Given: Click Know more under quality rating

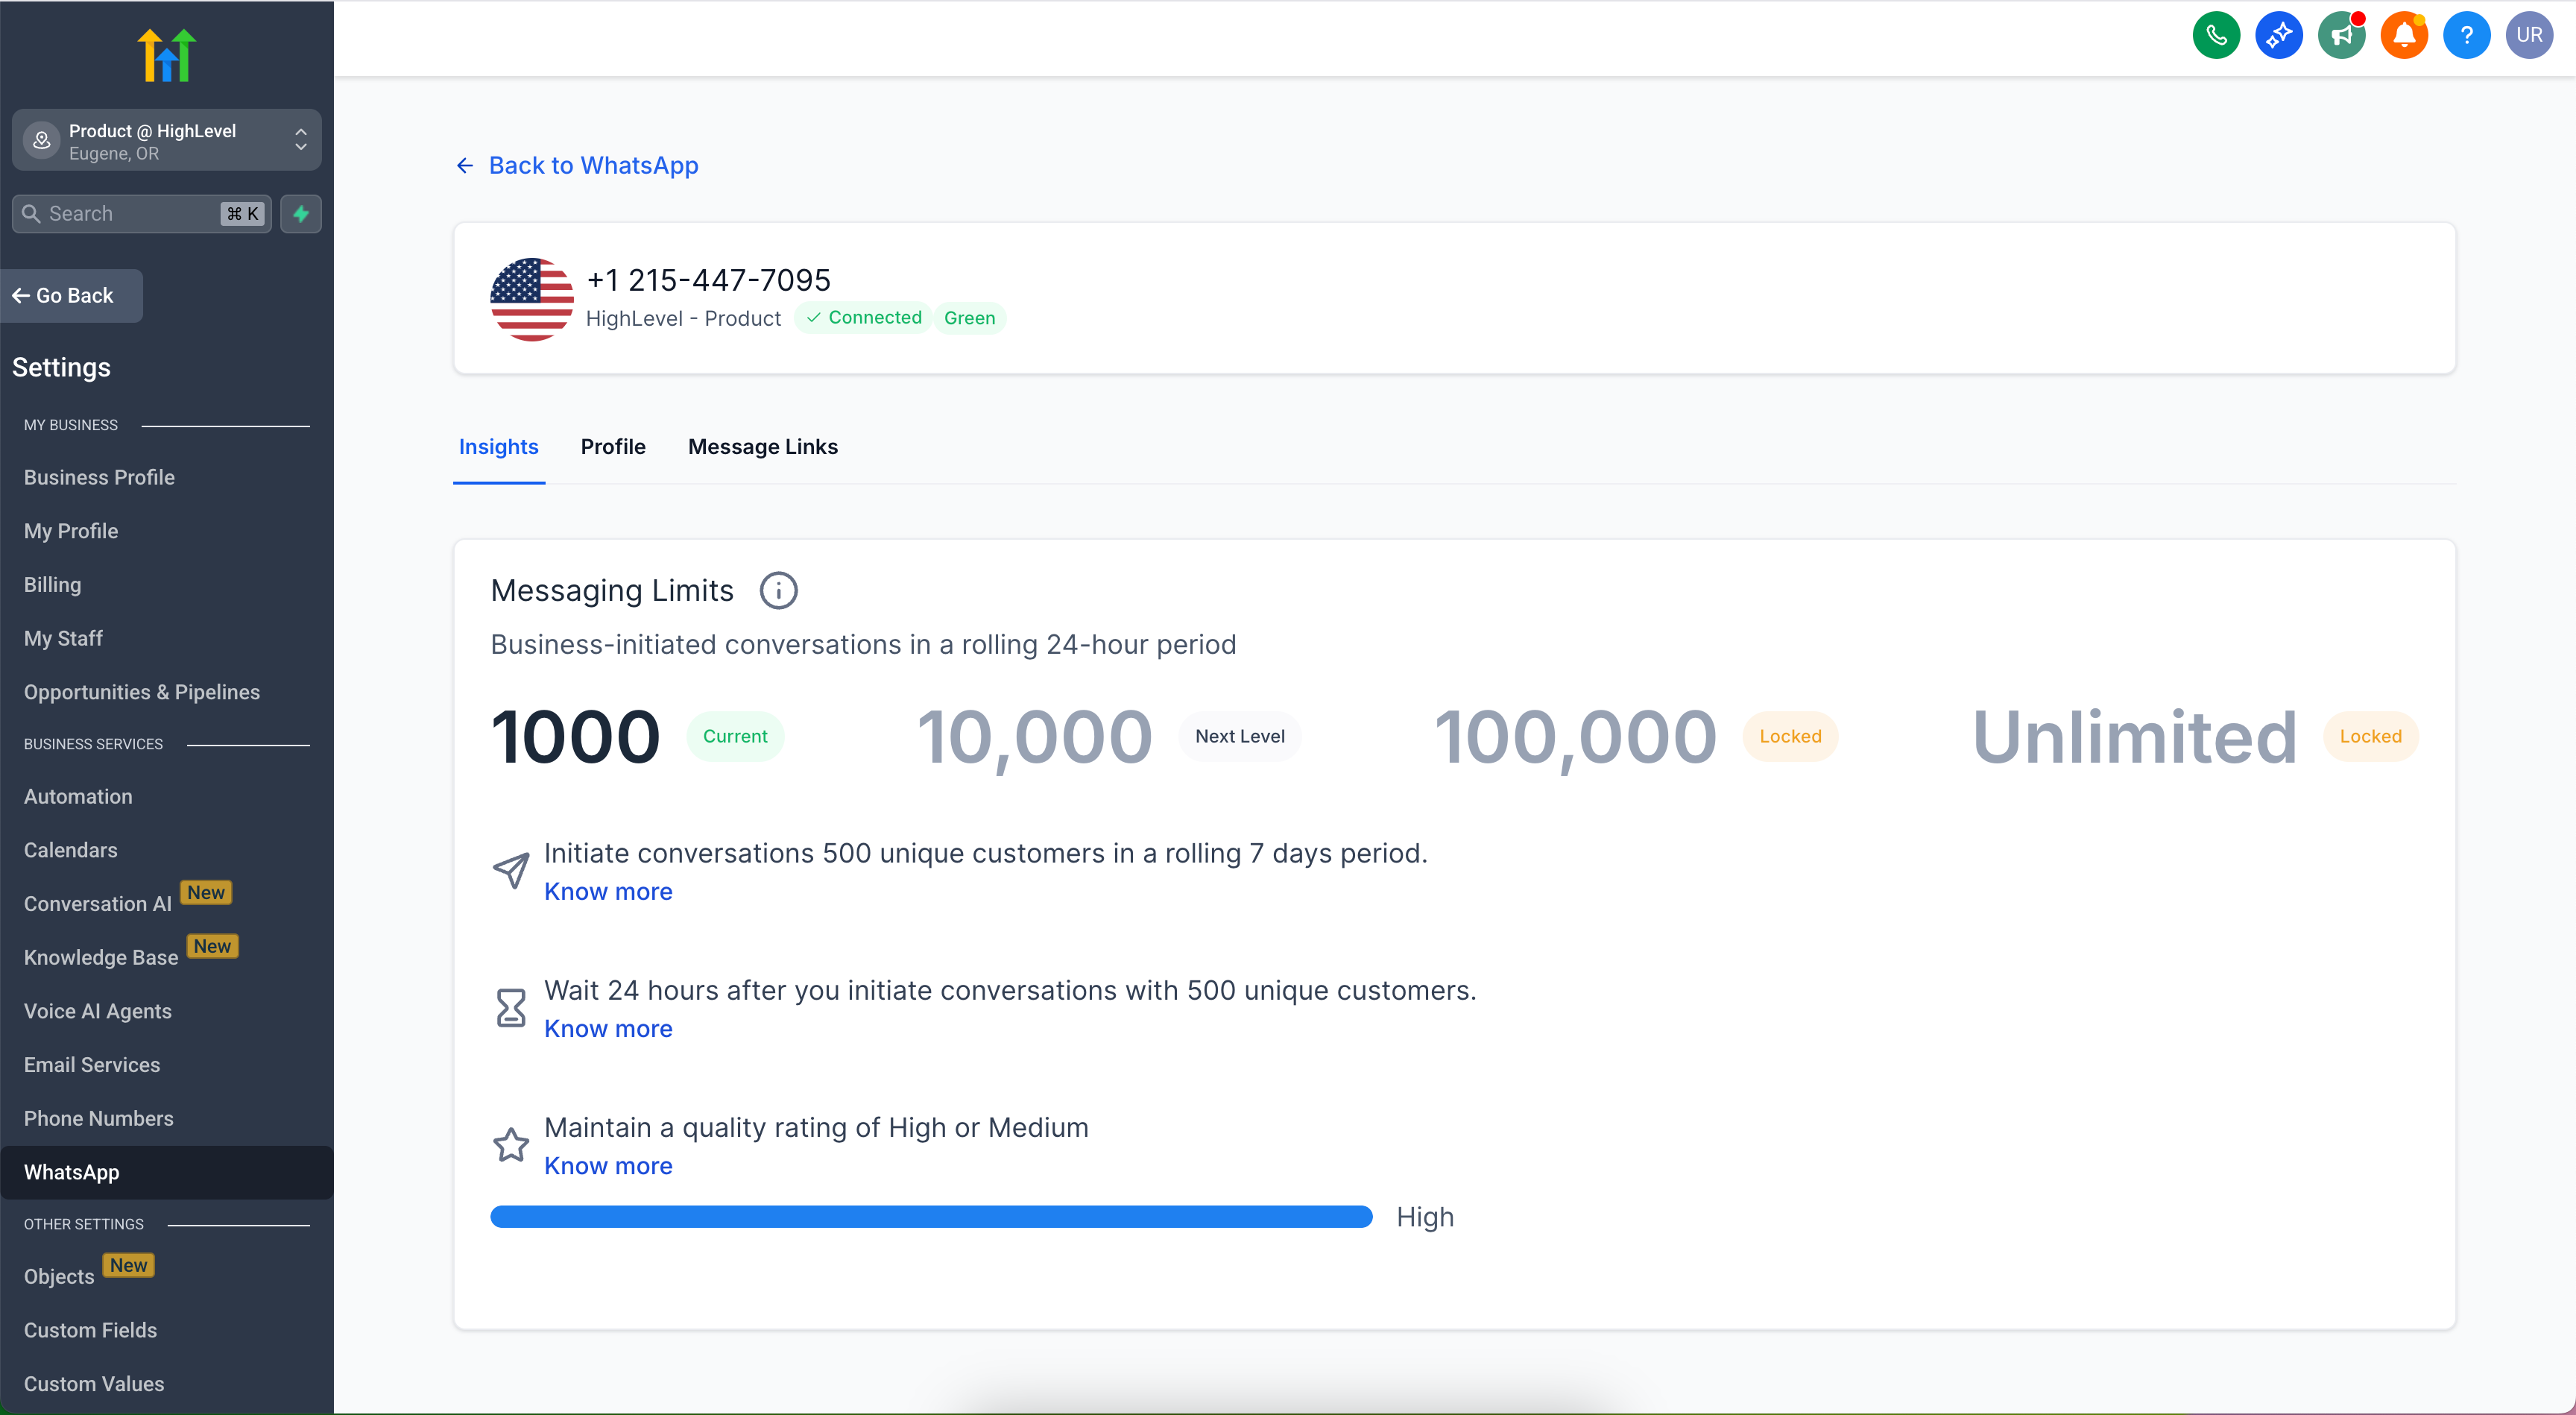Looking at the screenshot, I should tap(608, 1165).
